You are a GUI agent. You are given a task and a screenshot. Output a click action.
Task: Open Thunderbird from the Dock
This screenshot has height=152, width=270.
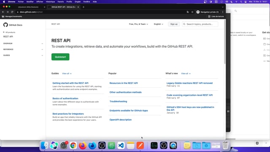click(x=92, y=145)
